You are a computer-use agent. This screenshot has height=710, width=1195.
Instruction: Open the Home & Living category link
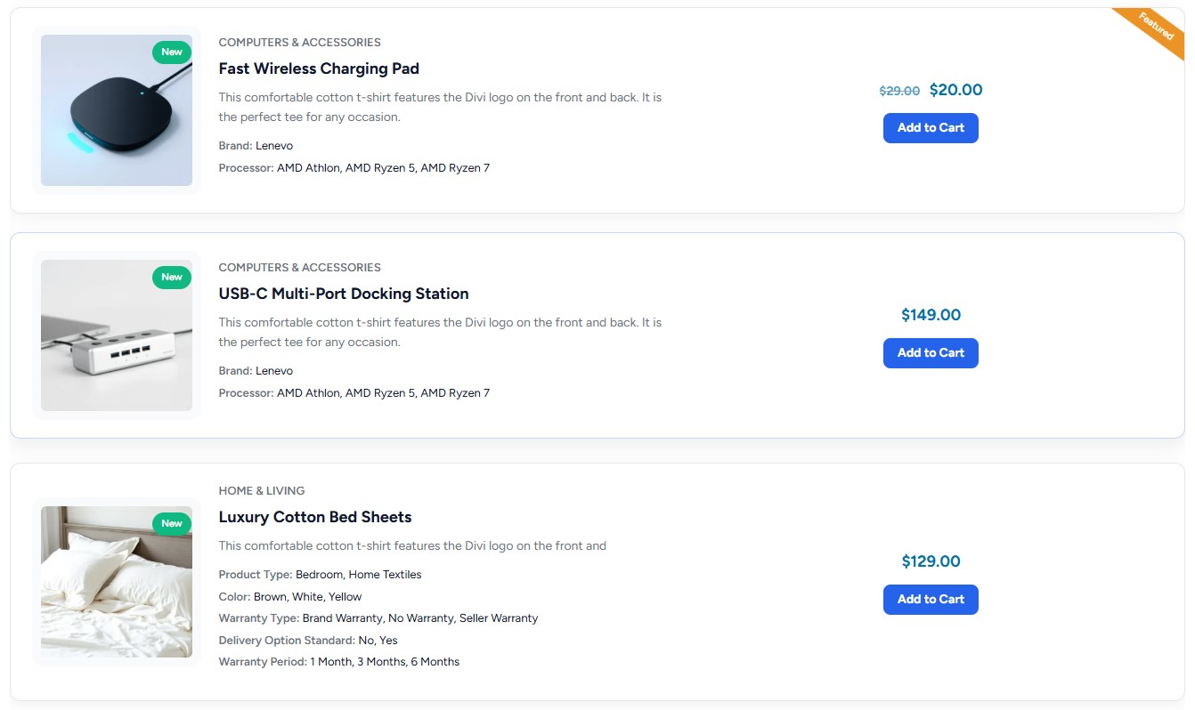pyautogui.click(x=262, y=490)
